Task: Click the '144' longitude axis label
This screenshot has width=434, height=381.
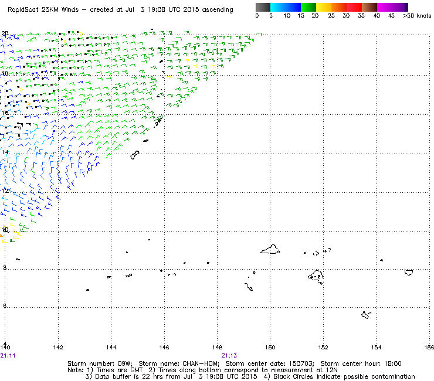Action: coord(111,348)
